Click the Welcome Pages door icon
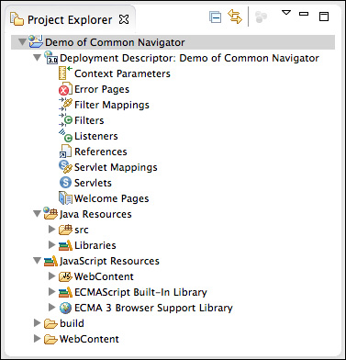Viewport: 346px width, 360px height. [x=65, y=198]
